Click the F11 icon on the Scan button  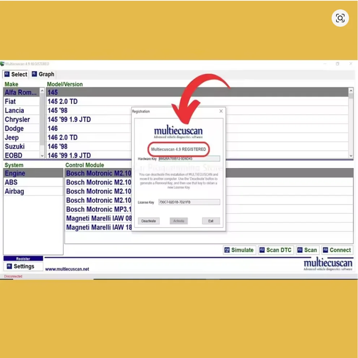point(300,250)
